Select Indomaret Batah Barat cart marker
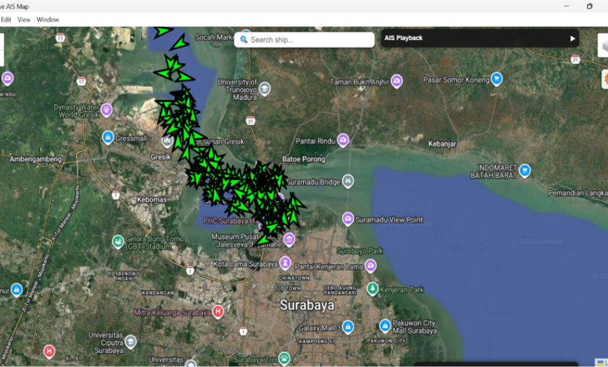This screenshot has width=608, height=367. coord(524,170)
